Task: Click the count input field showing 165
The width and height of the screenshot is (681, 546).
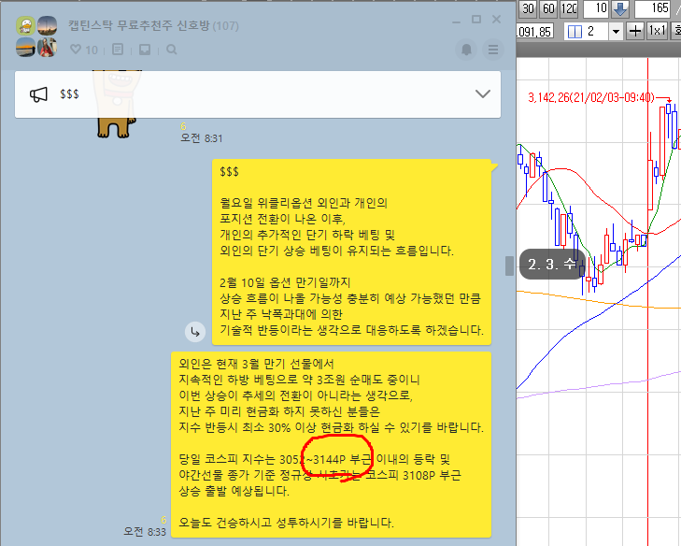Action: 653,8
